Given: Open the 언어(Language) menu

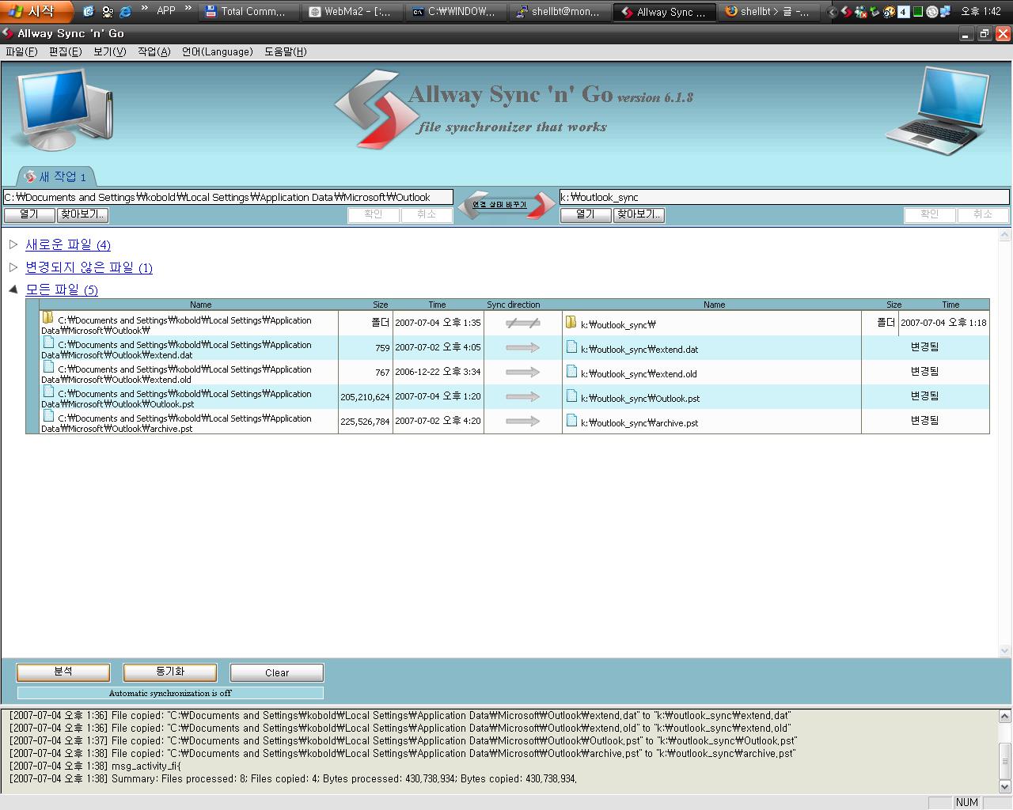Looking at the screenshot, I should pos(217,51).
